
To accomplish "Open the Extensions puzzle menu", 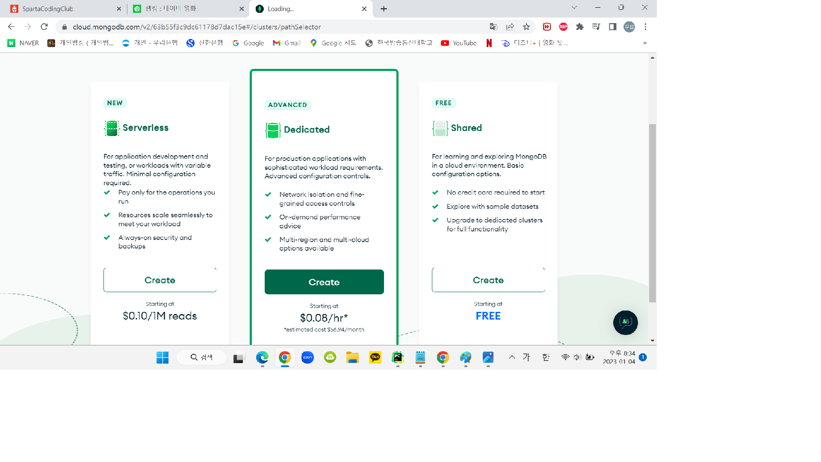I will [580, 27].
